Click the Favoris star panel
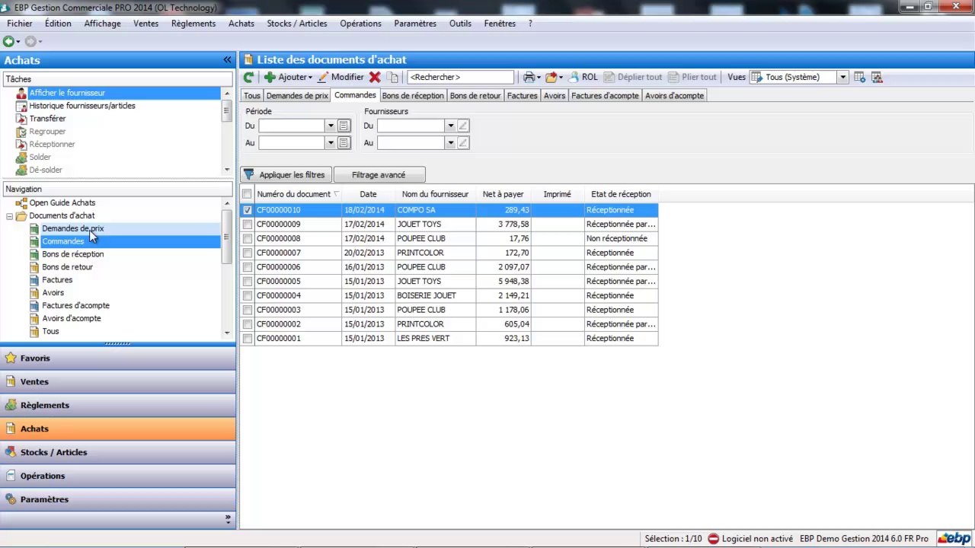This screenshot has width=975, height=548. [x=117, y=358]
